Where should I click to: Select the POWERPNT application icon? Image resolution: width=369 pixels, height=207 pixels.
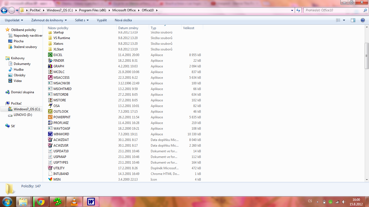point(50,117)
